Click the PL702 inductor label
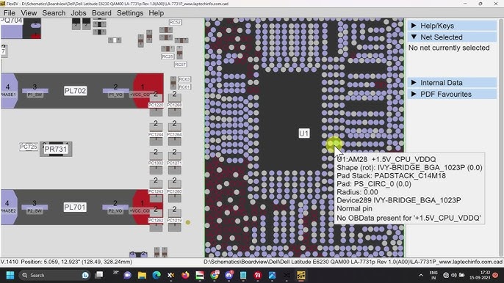This screenshot has width=504, height=283. 75,91
